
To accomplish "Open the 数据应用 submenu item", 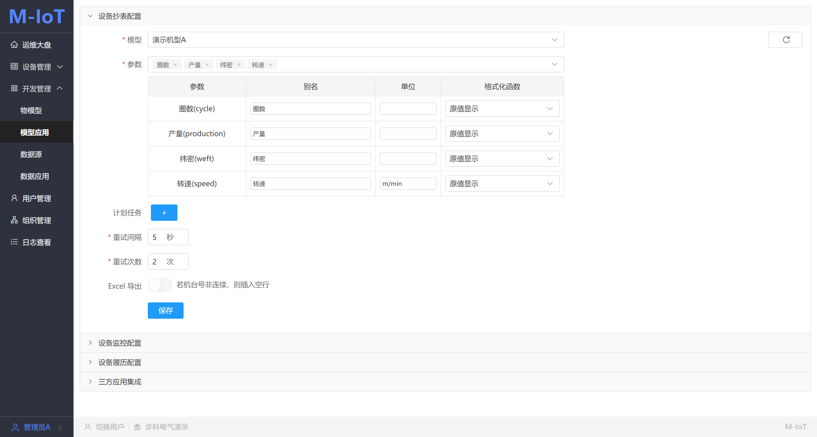I will (37, 176).
